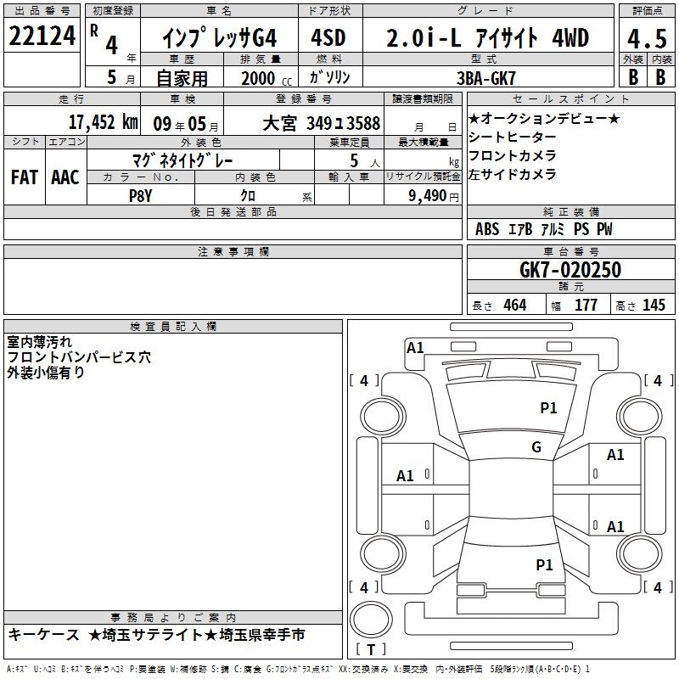Click interior color クロ
The image size is (679, 679).
(248, 196)
